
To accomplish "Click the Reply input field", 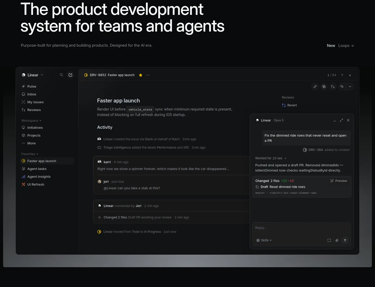I will point(302,228).
